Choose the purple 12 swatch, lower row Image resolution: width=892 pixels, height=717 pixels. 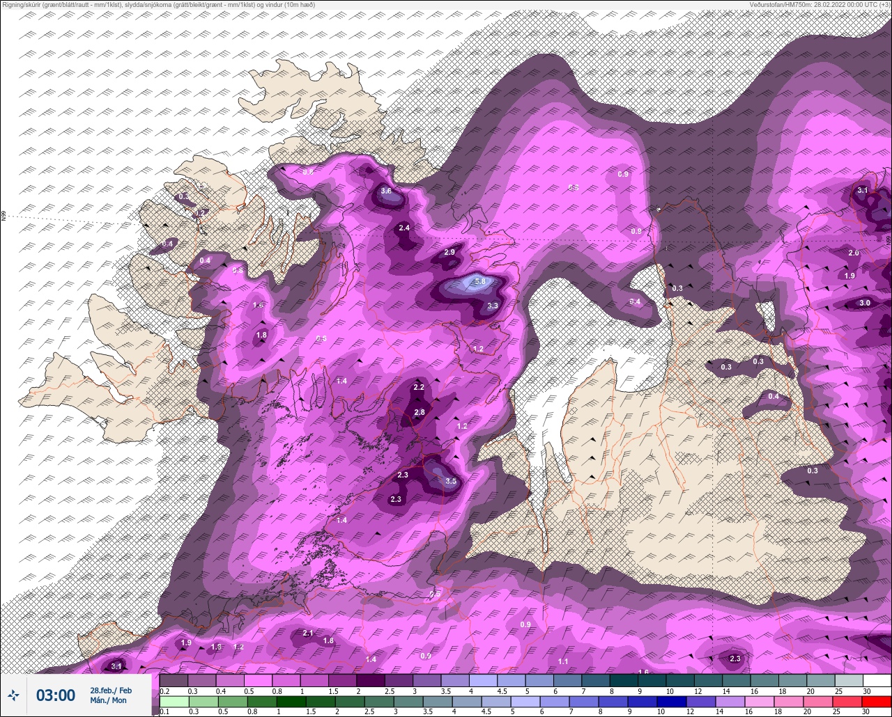point(701,702)
